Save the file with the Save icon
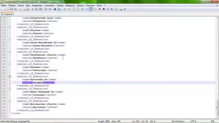This screenshot has width=219, height=123. [x=12, y=9]
